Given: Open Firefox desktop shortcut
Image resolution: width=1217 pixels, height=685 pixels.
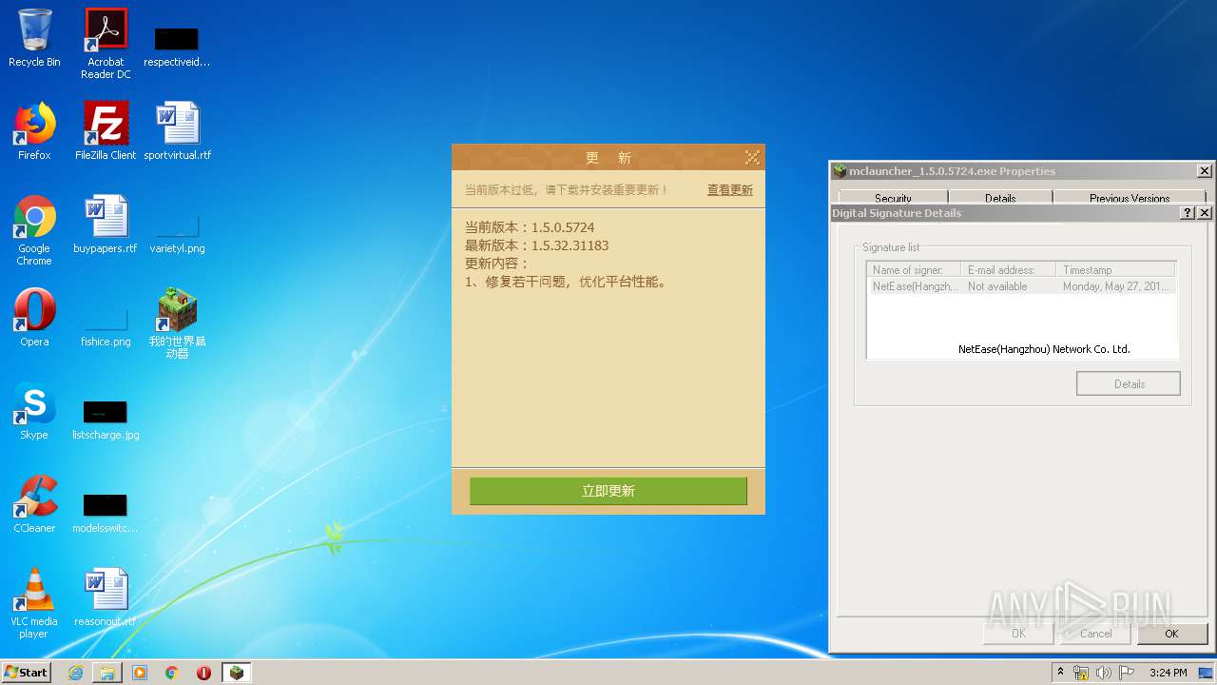Looking at the screenshot, I should (x=34, y=131).
